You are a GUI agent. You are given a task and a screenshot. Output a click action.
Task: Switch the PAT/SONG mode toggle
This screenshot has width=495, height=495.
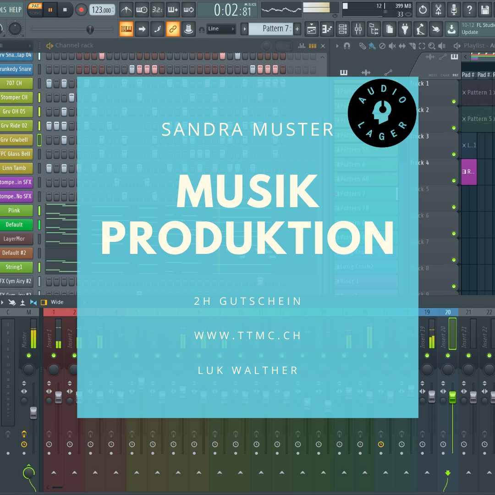(35, 10)
